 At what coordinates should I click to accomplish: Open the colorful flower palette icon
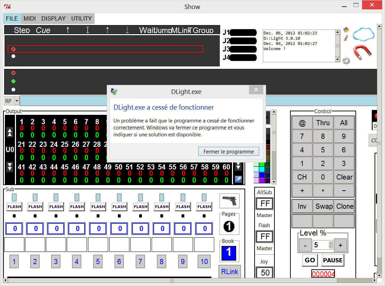click(346, 30)
